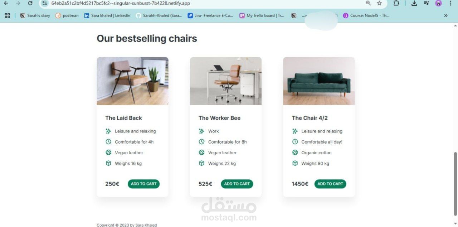Bookmark this page with the star icon
Image resolution: width=458 pixels, height=227 pixels.
[x=379, y=3]
